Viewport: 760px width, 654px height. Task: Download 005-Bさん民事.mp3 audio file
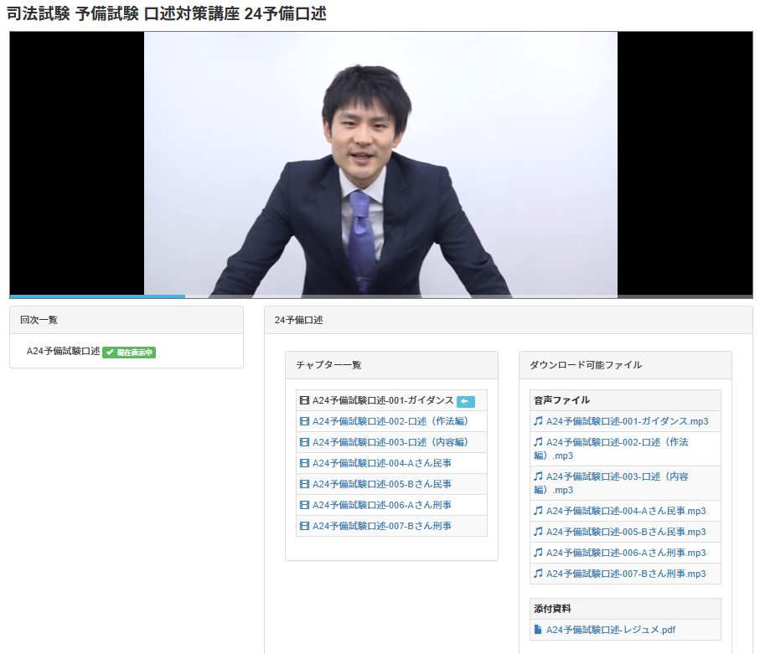pyautogui.click(x=625, y=532)
